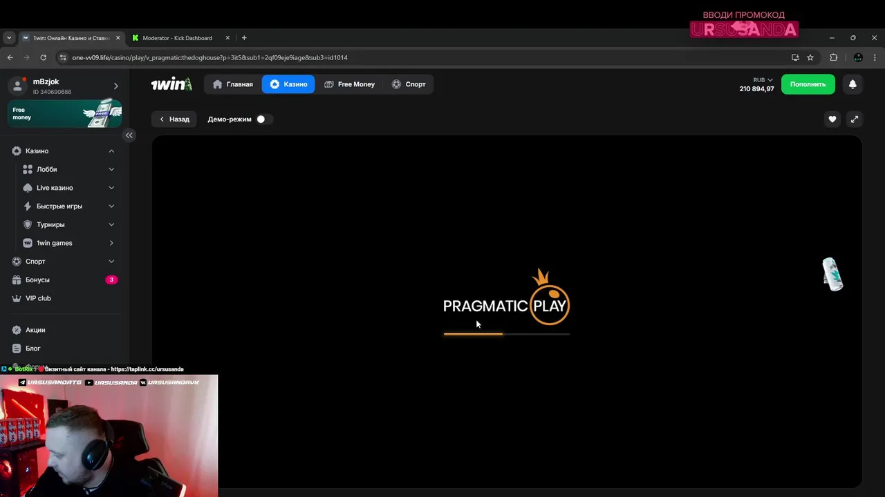Open a new browser tab
The image size is (885, 497).
pos(244,38)
